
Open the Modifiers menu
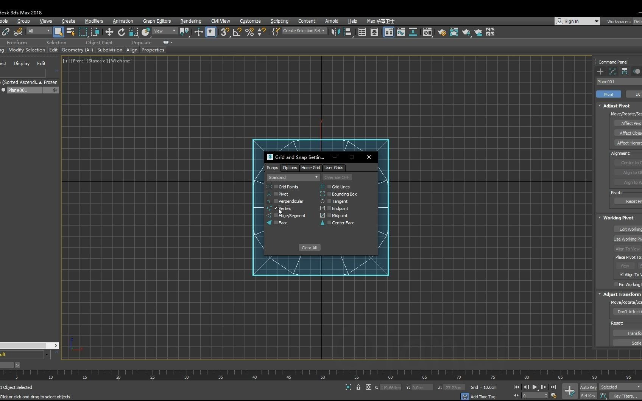pos(94,21)
